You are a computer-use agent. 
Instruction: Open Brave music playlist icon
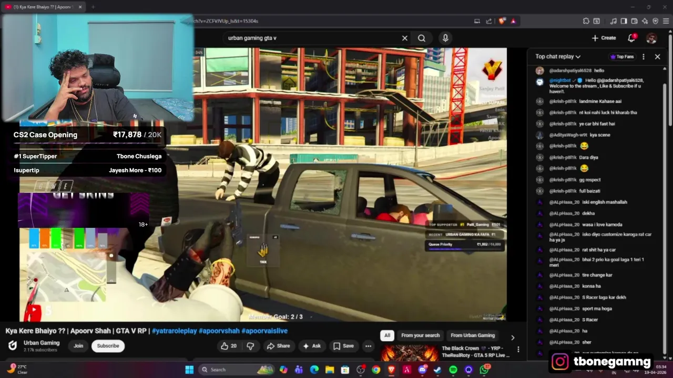click(x=614, y=21)
